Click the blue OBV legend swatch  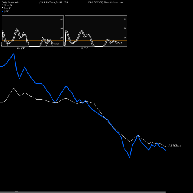coord(2,12)
